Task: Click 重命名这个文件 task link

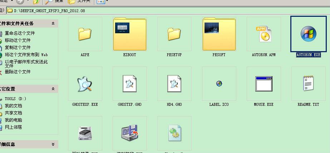Action: click(x=20, y=33)
